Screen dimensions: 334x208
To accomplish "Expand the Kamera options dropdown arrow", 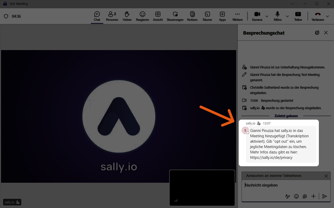I will pos(267,16).
